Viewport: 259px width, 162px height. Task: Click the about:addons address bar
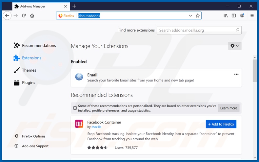pos(129,15)
